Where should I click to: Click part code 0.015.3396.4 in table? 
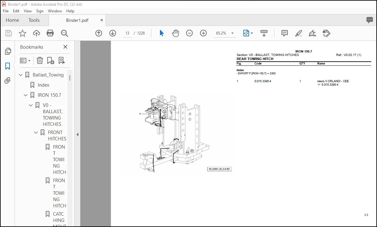(262, 81)
